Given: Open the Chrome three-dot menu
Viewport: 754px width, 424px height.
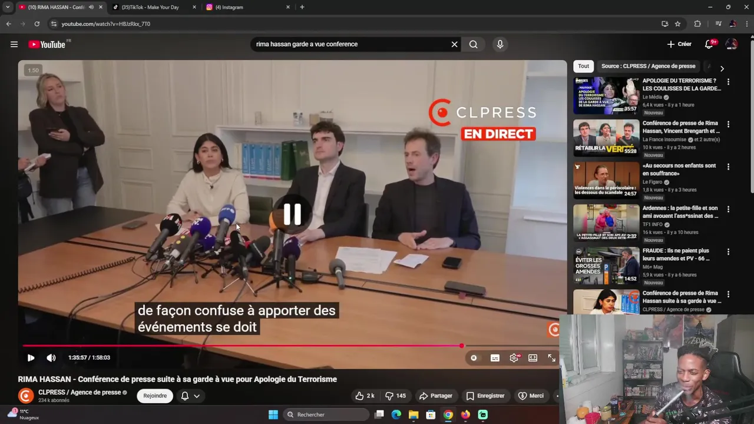Looking at the screenshot, I should [x=746, y=24].
